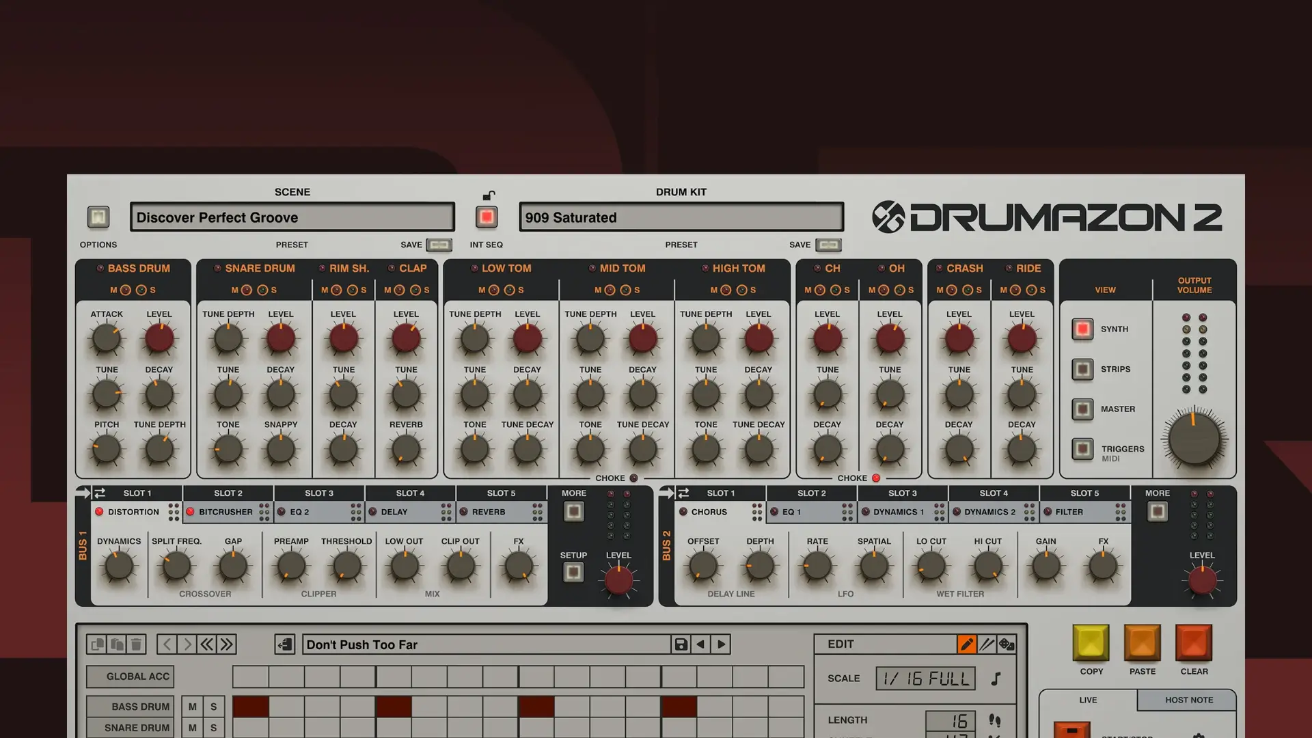The width and height of the screenshot is (1312, 738).
Task: Toggle the Distortion slot power LED
Action: click(x=99, y=512)
